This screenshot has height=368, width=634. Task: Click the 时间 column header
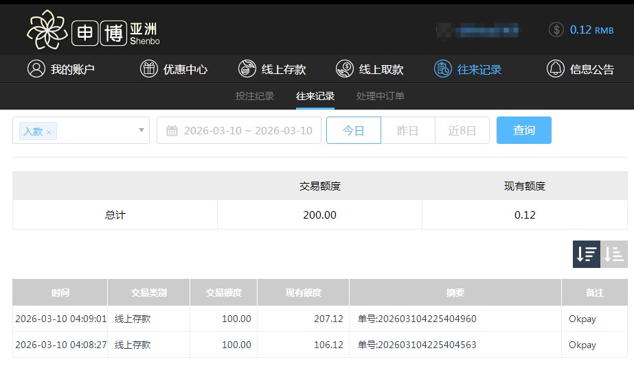pyautogui.click(x=60, y=293)
